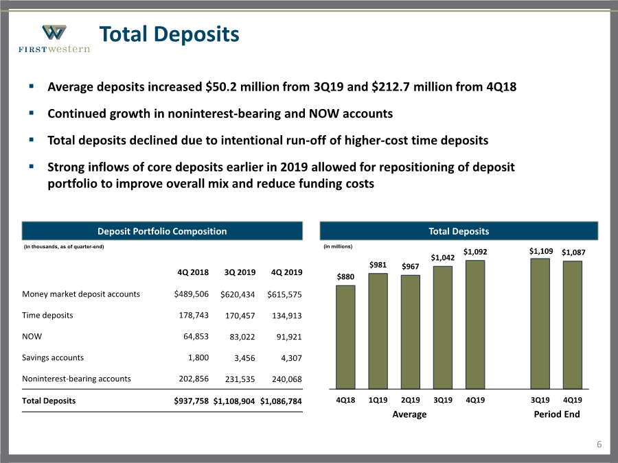Click the period-end bar labeled $1,087

click(572, 325)
